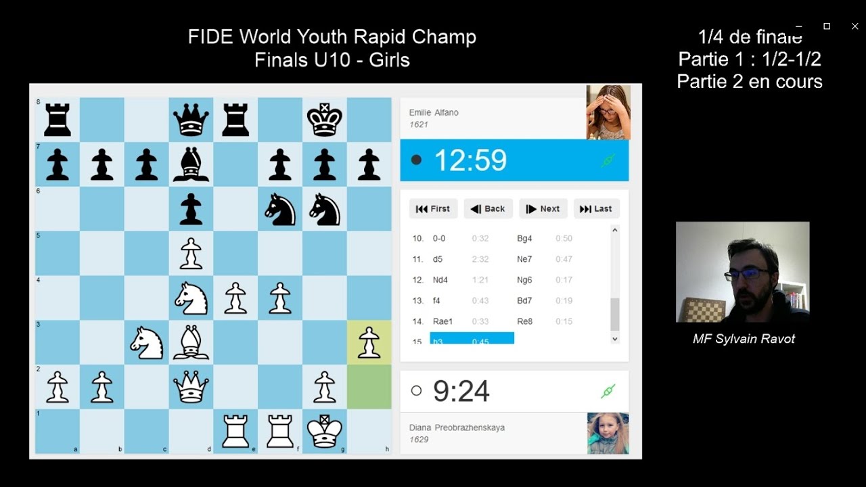Click the Emilie Alfano player name
The height and width of the screenshot is (487, 866).
point(434,112)
